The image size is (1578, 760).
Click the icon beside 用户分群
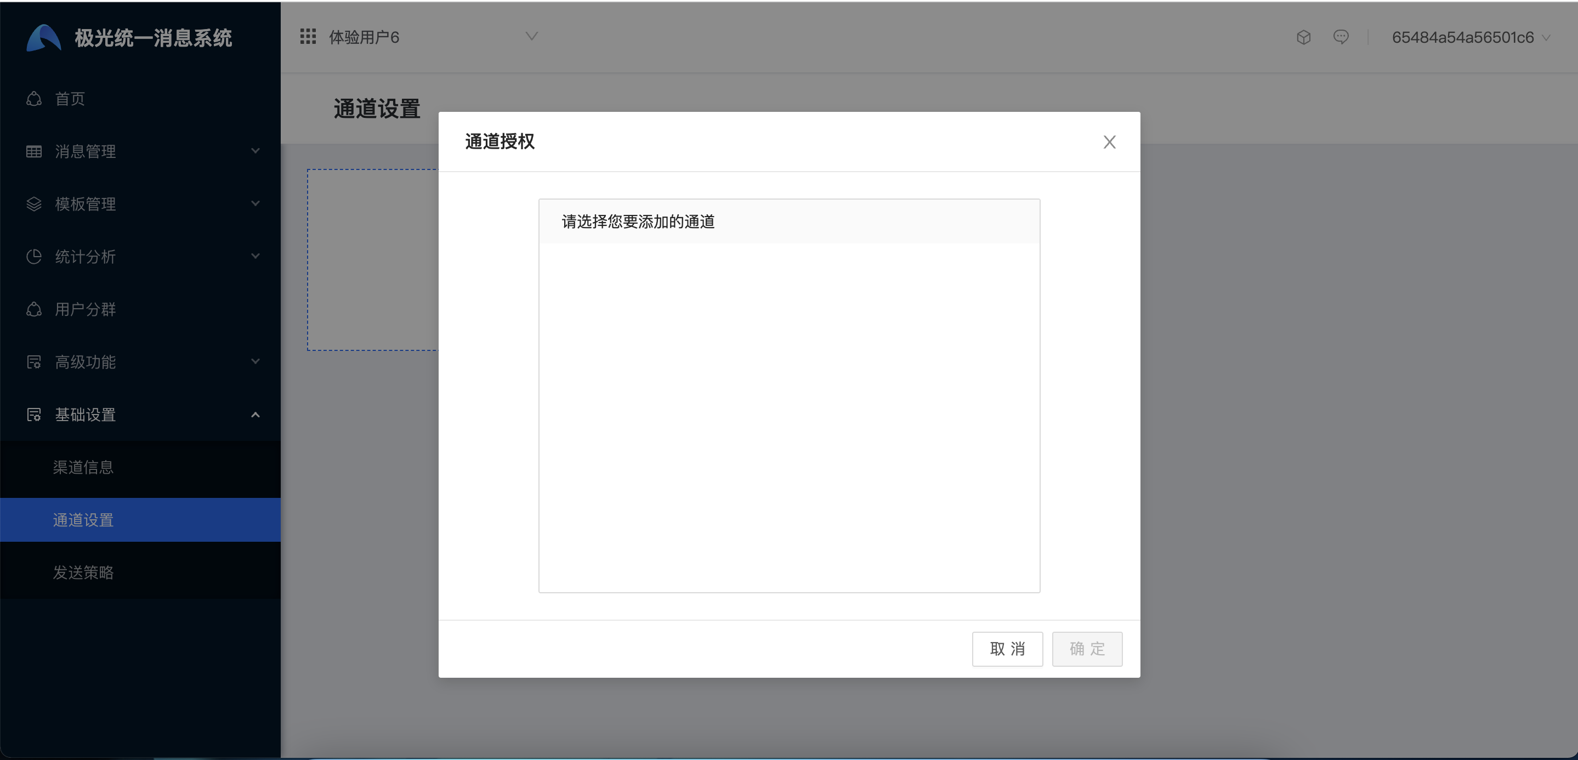pos(35,309)
